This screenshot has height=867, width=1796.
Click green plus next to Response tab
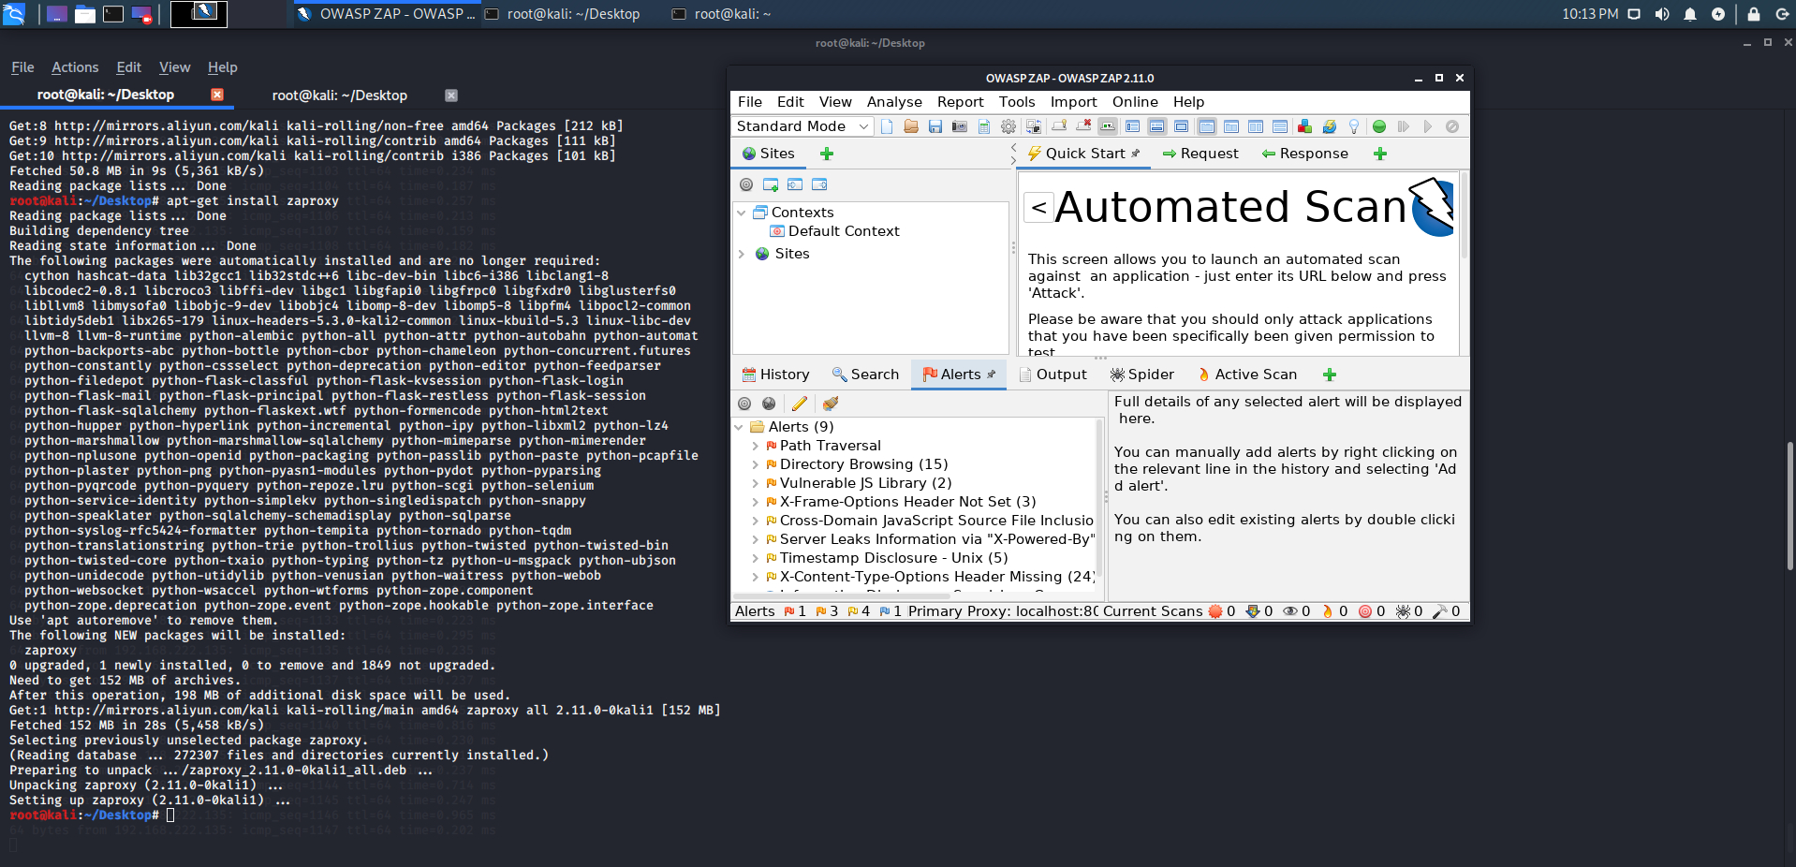pyautogui.click(x=1380, y=154)
